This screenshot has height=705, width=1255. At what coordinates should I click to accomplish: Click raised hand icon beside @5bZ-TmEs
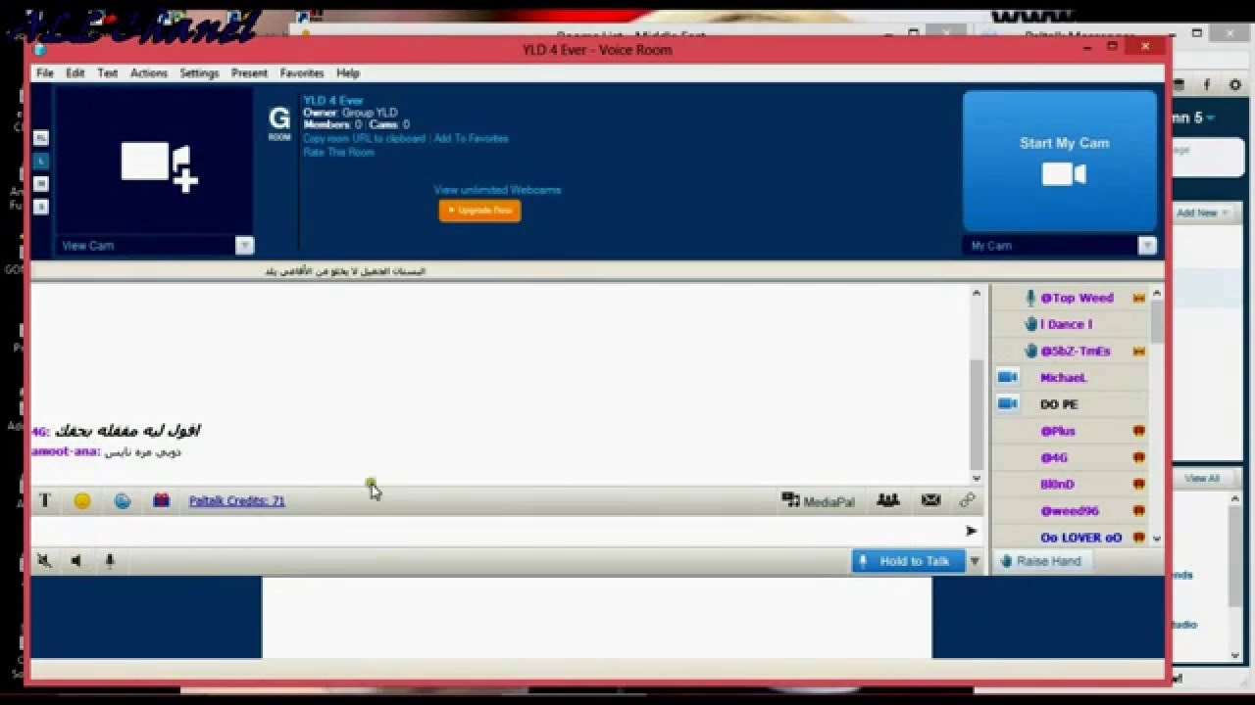click(1030, 351)
